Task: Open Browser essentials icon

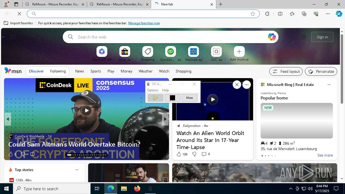Action: [316, 14]
